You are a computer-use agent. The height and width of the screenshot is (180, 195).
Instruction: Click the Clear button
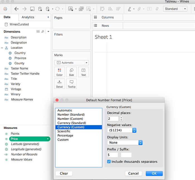click(x=64, y=173)
